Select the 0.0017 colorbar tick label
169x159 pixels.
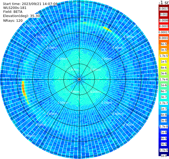tap(164, 9)
